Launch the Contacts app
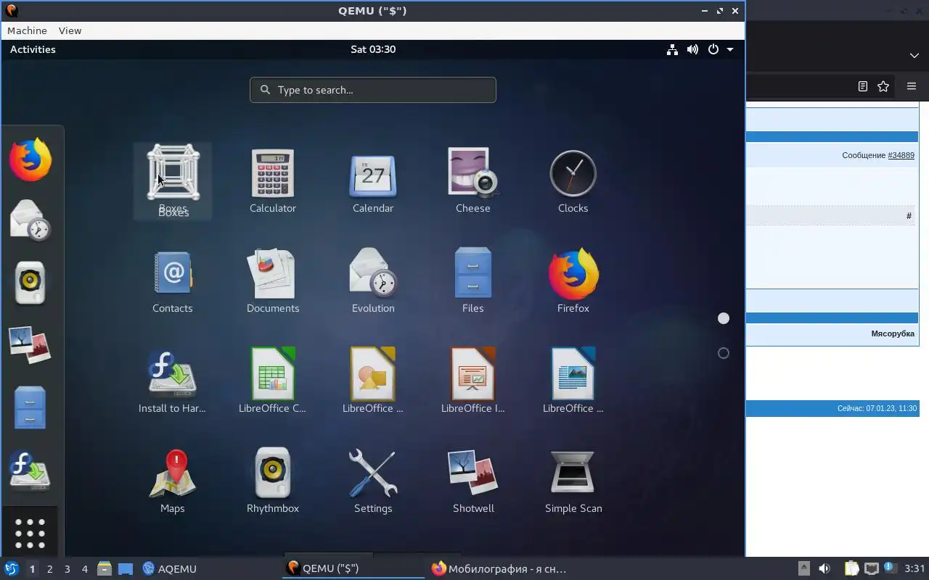Viewport: 929px width, 580px height. tap(173, 281)
